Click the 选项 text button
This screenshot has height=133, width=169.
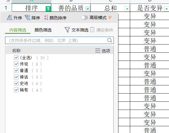pyautogui.click(x=106, y=51)
